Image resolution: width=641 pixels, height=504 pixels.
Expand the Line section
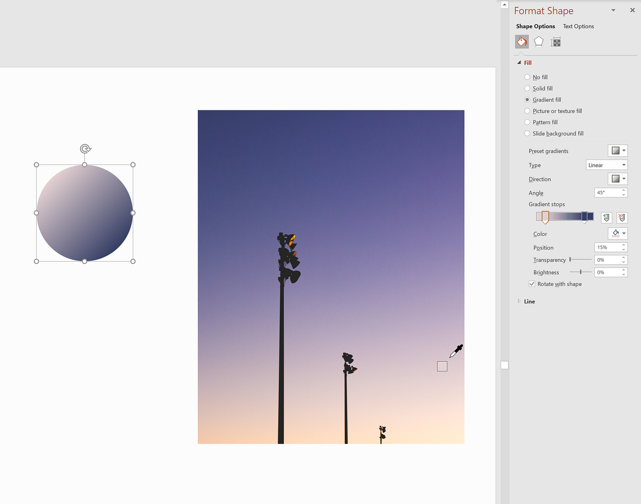click(519, 301)
